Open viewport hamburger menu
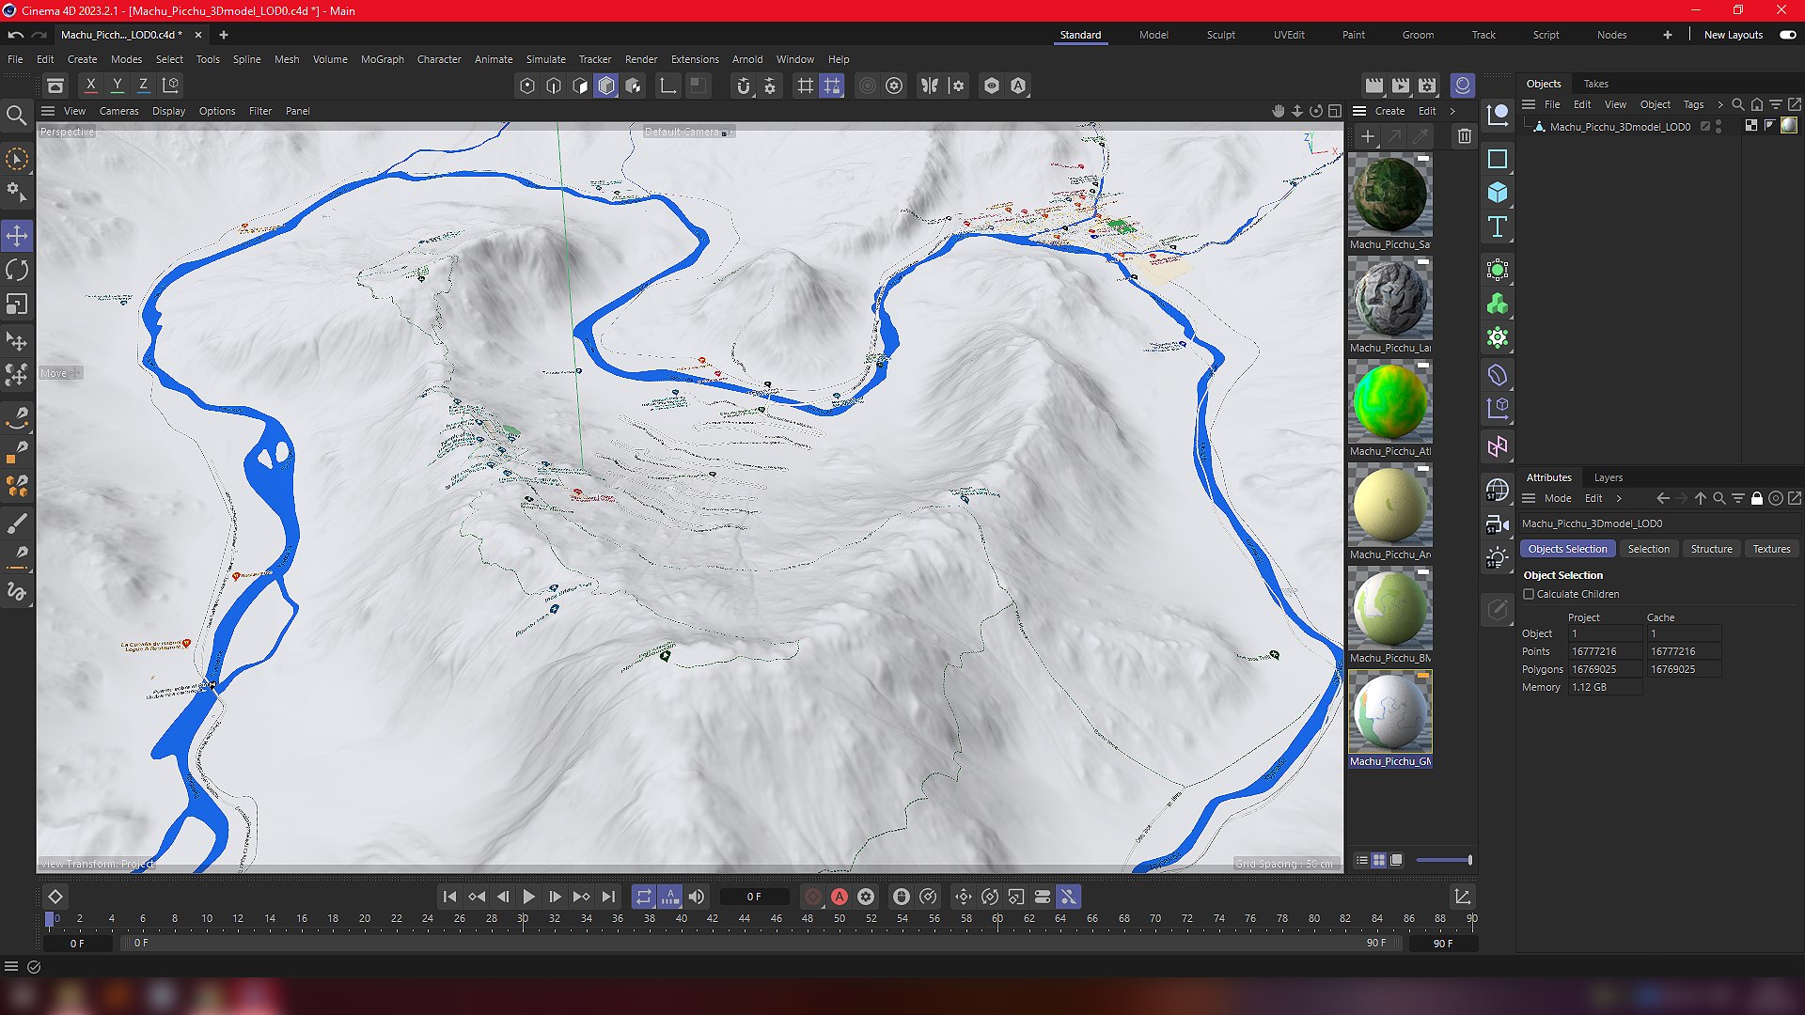Screen dimensions: 1805x1015 coord(48,111)
